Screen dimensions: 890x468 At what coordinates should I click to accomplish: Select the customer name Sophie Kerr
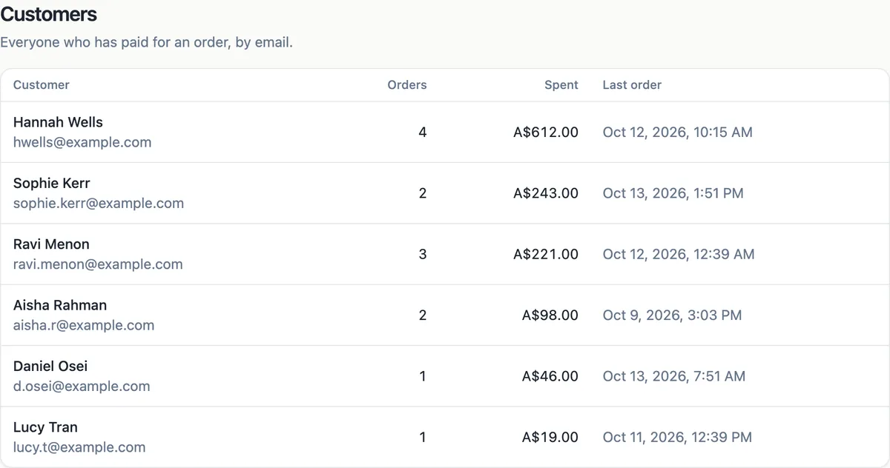click(51, 183)
